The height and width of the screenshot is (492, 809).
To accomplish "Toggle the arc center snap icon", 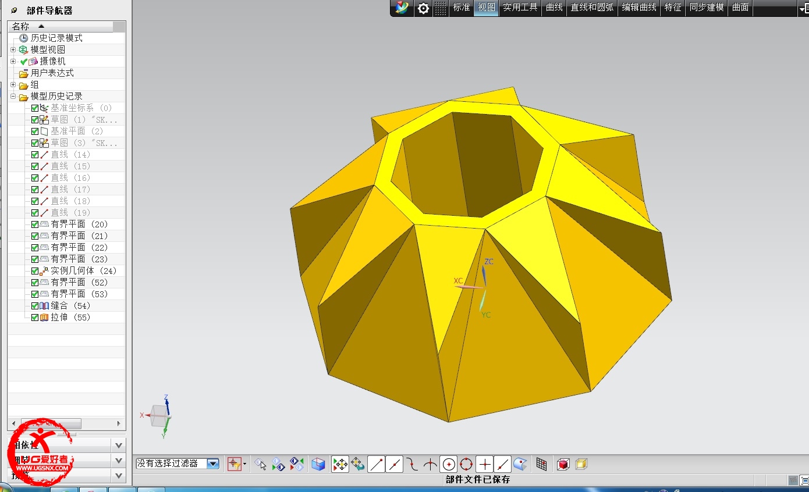I will [448, 464].
